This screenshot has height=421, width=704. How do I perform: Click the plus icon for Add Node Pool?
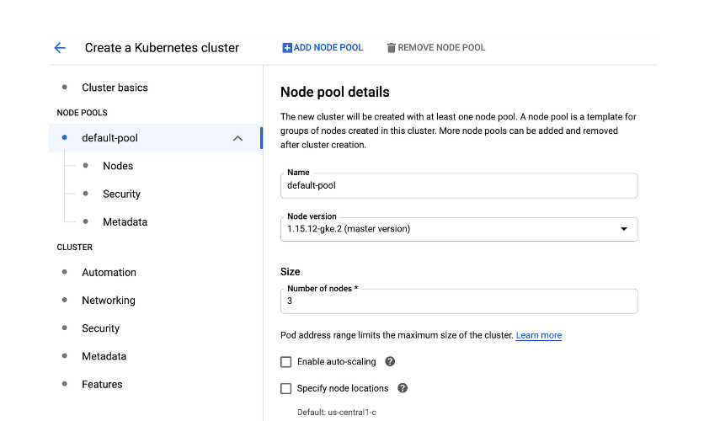287,48
